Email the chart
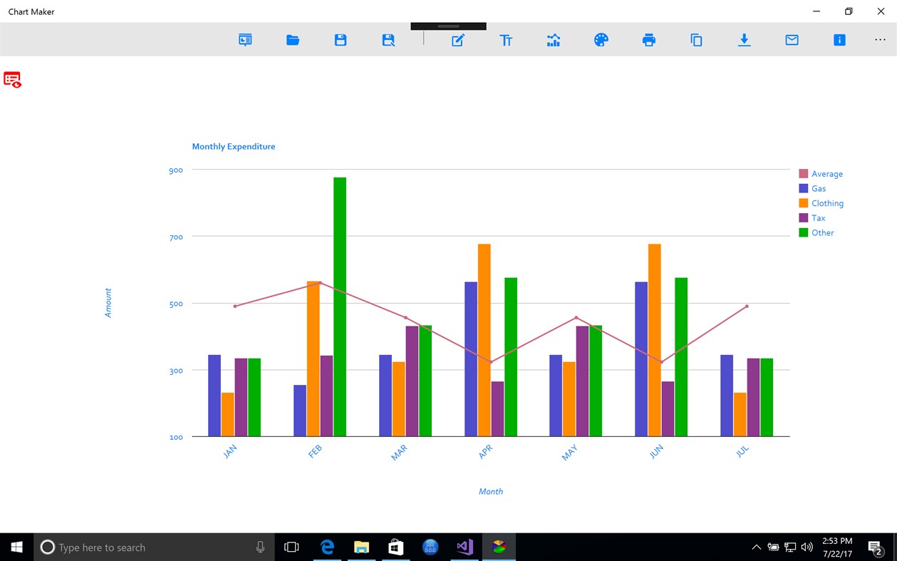The width and height of the screenshot is (897, 561). coord(792,40)
